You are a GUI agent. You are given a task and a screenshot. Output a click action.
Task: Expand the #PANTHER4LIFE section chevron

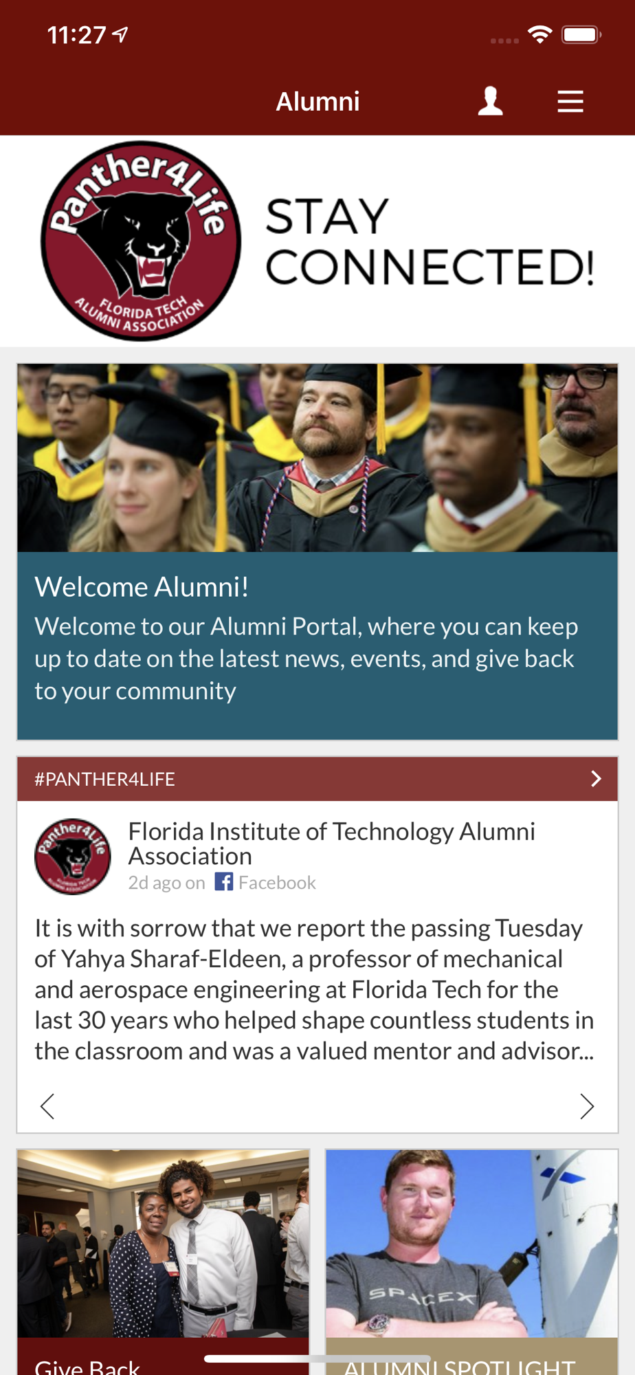pos(596,778)
